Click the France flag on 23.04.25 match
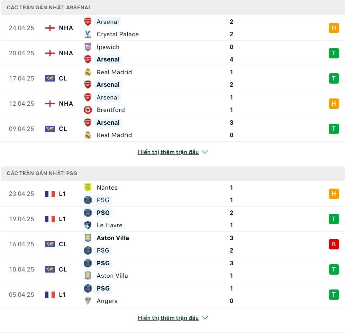 point(50,194)
